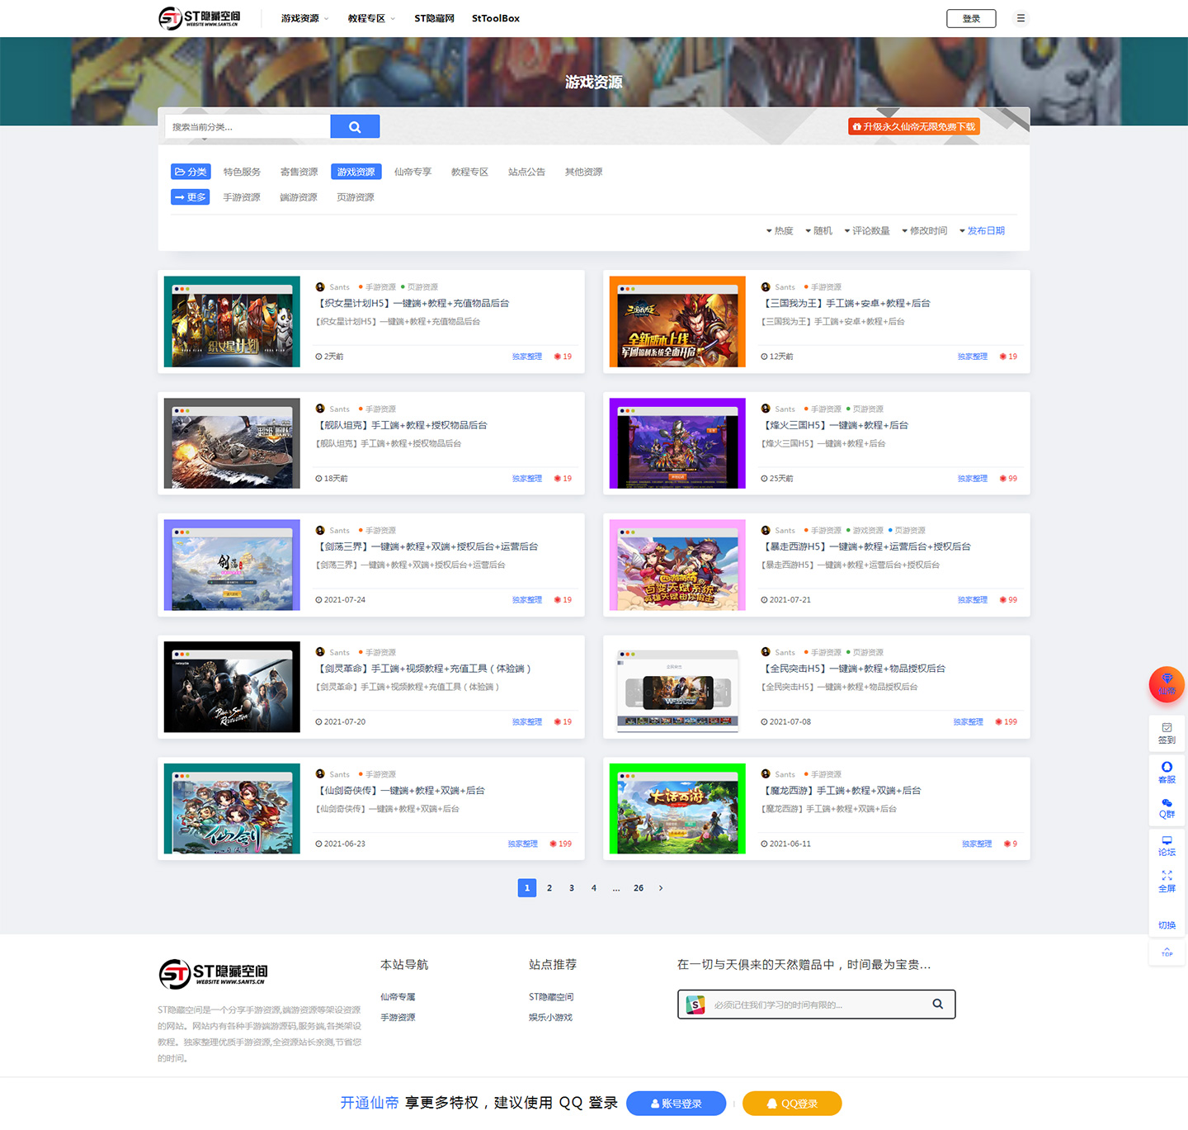Open 【剑荡三界】 post title
This screenshot has height=1130, width=1188.
click(427, 546)
